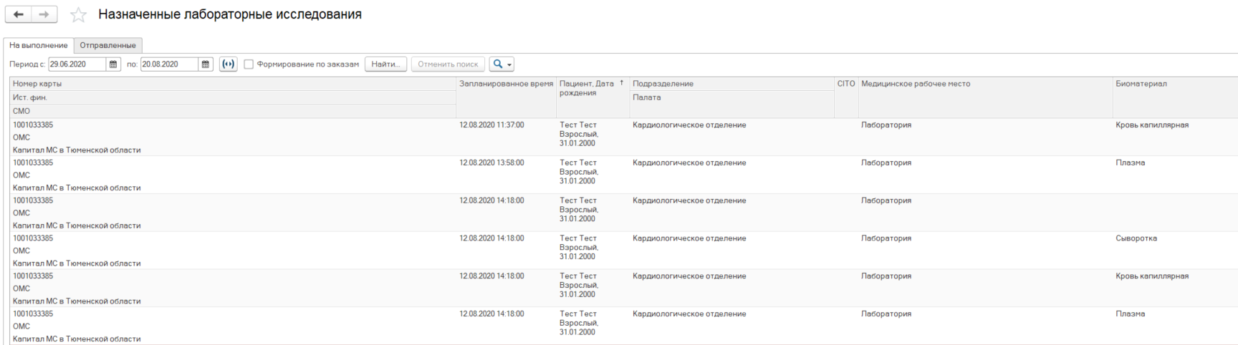Click the 'Сыворотка' biomaterial cell

click(x=1136, y=238)
